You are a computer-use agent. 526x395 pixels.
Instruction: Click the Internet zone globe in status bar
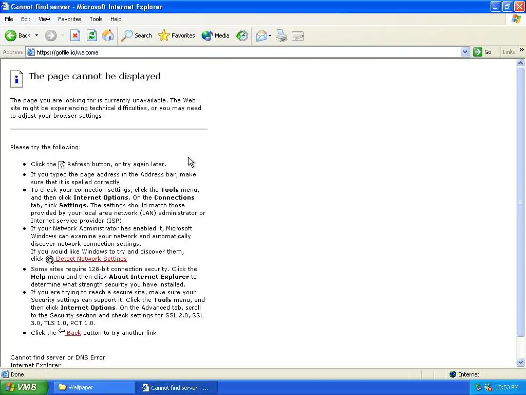(x=453, y=374)
